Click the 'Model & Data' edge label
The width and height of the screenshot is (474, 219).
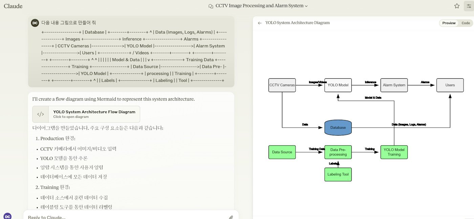pos(373,98)
